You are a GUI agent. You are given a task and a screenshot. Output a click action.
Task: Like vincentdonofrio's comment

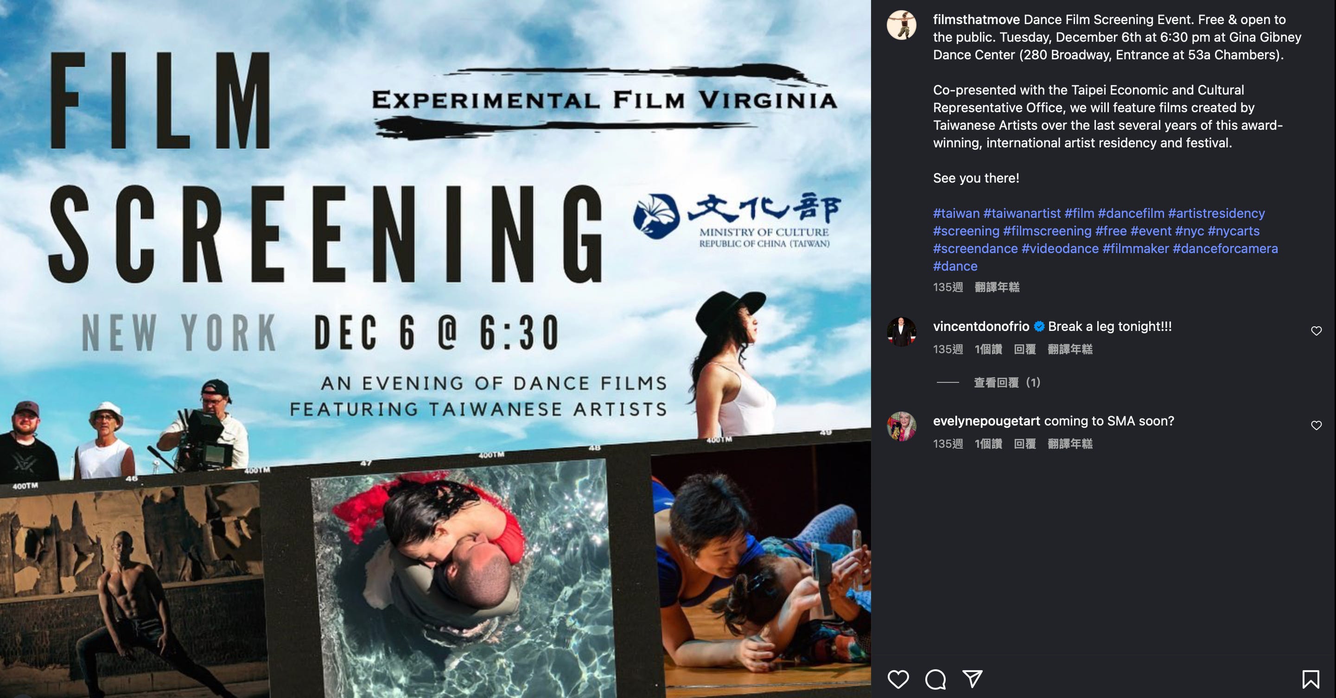[x=1316, y=331]
